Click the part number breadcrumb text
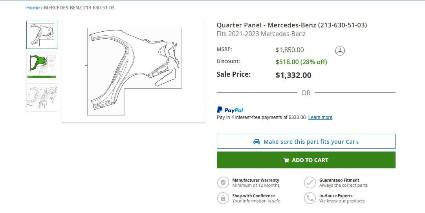This screenshot has width=425, height=213. [x=79, y=7]
